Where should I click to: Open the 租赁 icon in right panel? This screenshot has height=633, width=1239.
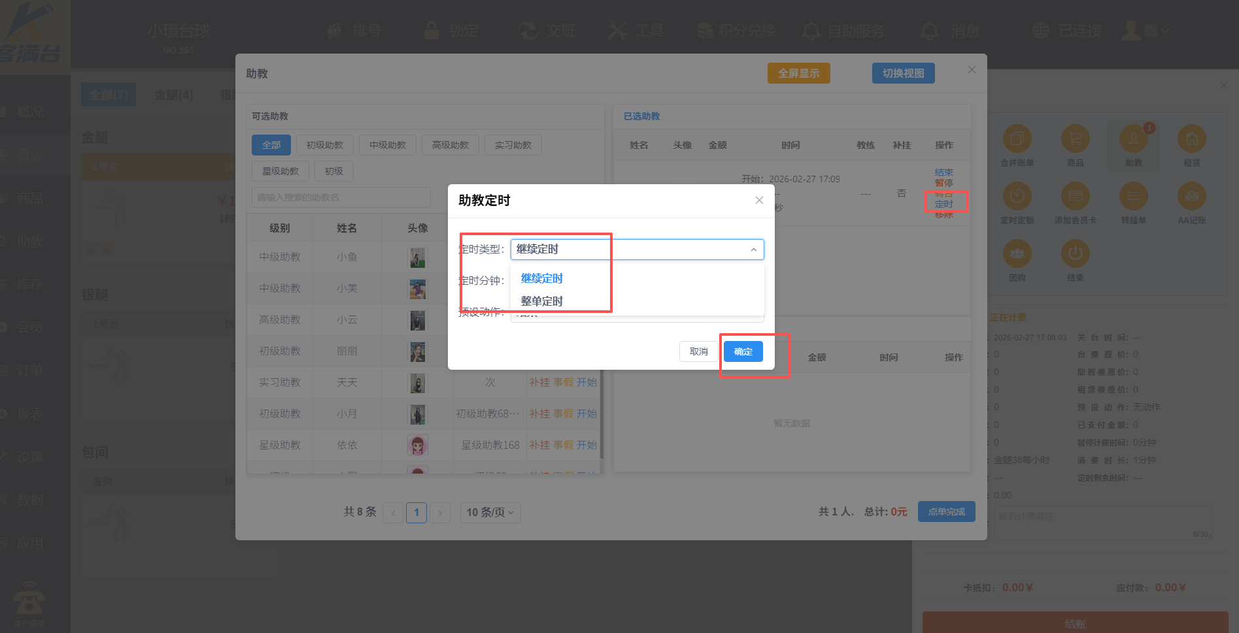[x=1191, y=138]
